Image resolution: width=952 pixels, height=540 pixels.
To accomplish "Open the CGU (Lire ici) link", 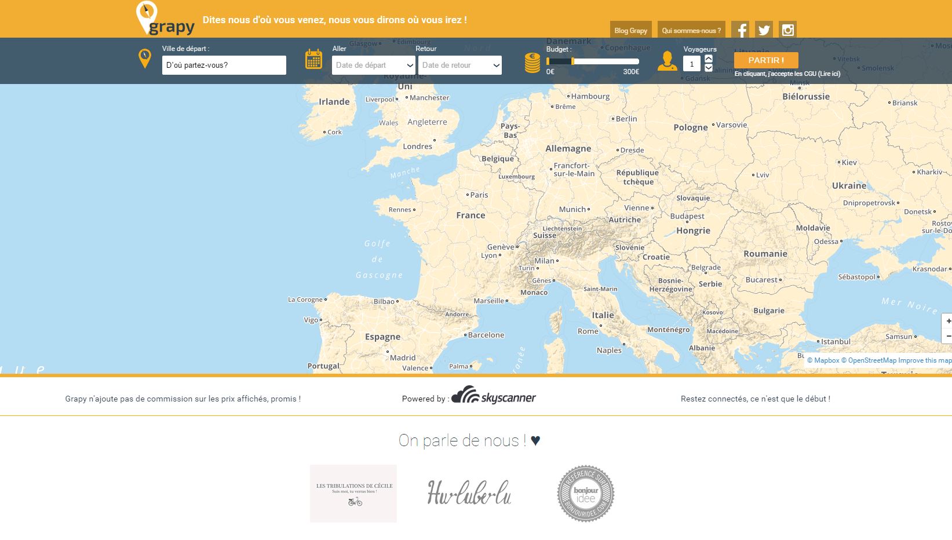I will (x=829, y=74).
